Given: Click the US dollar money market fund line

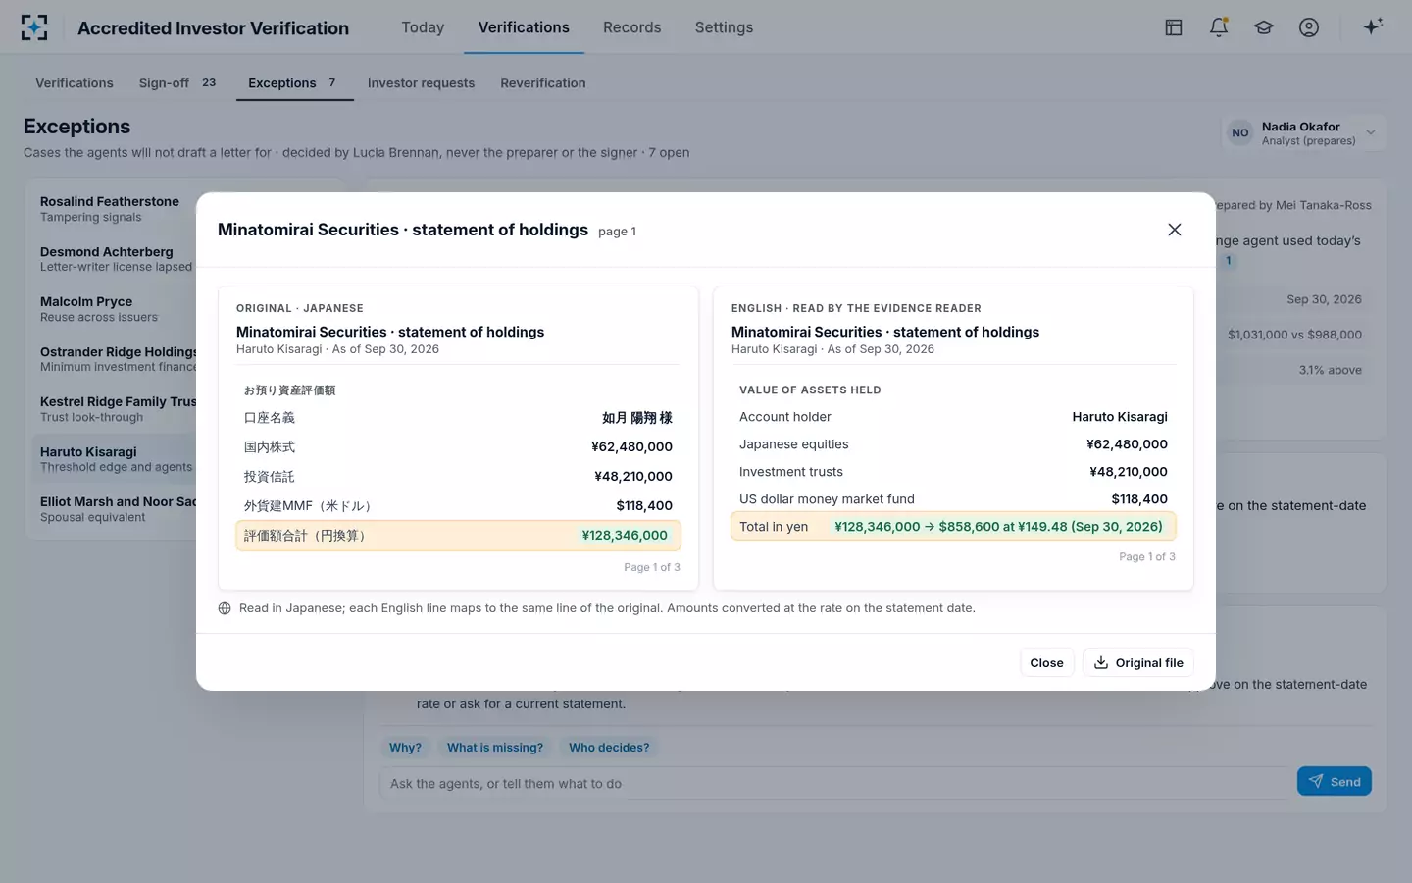Looking at the screenshot, I should tap(953, 499).
